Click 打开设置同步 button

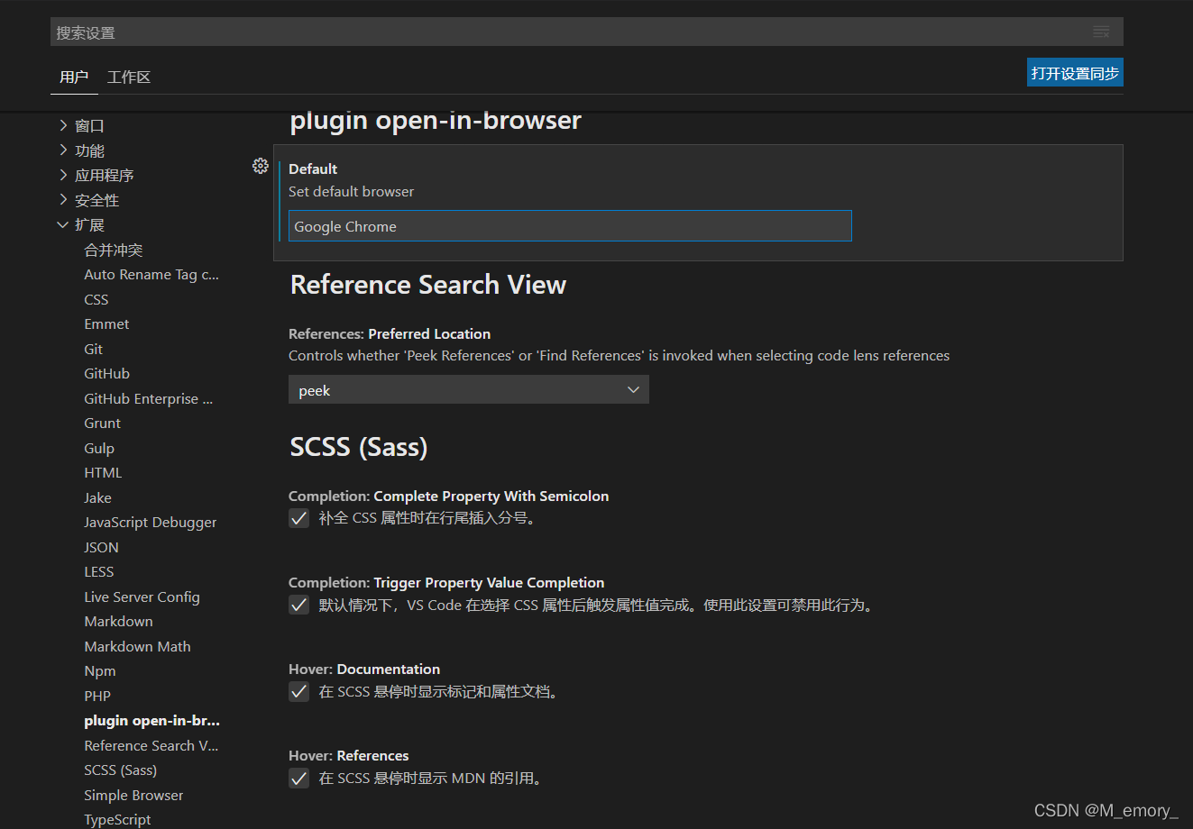tap(1075, 73)
